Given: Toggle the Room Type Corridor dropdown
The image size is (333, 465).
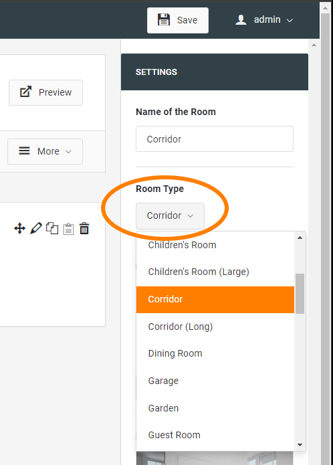Looking at the screenshot, I should [x=170, y=215].
